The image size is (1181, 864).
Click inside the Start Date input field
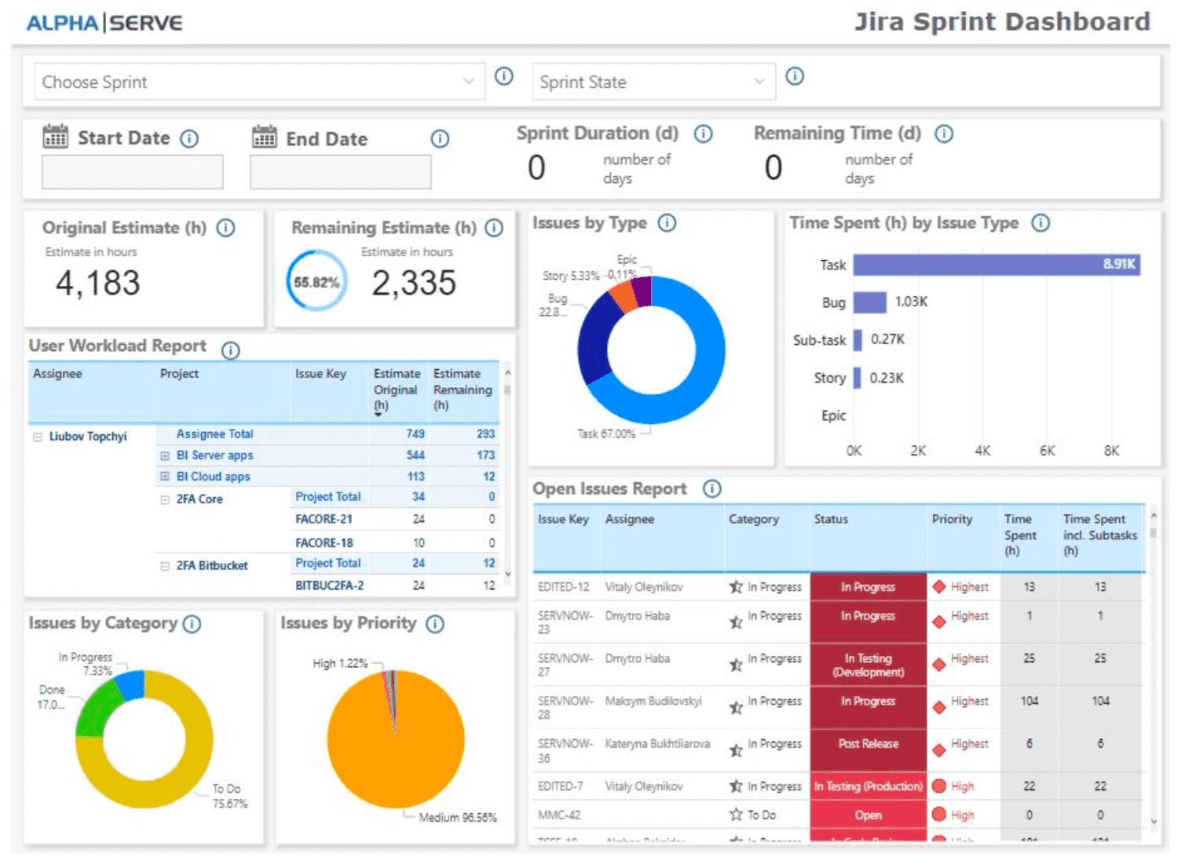[x=132, y=171]
